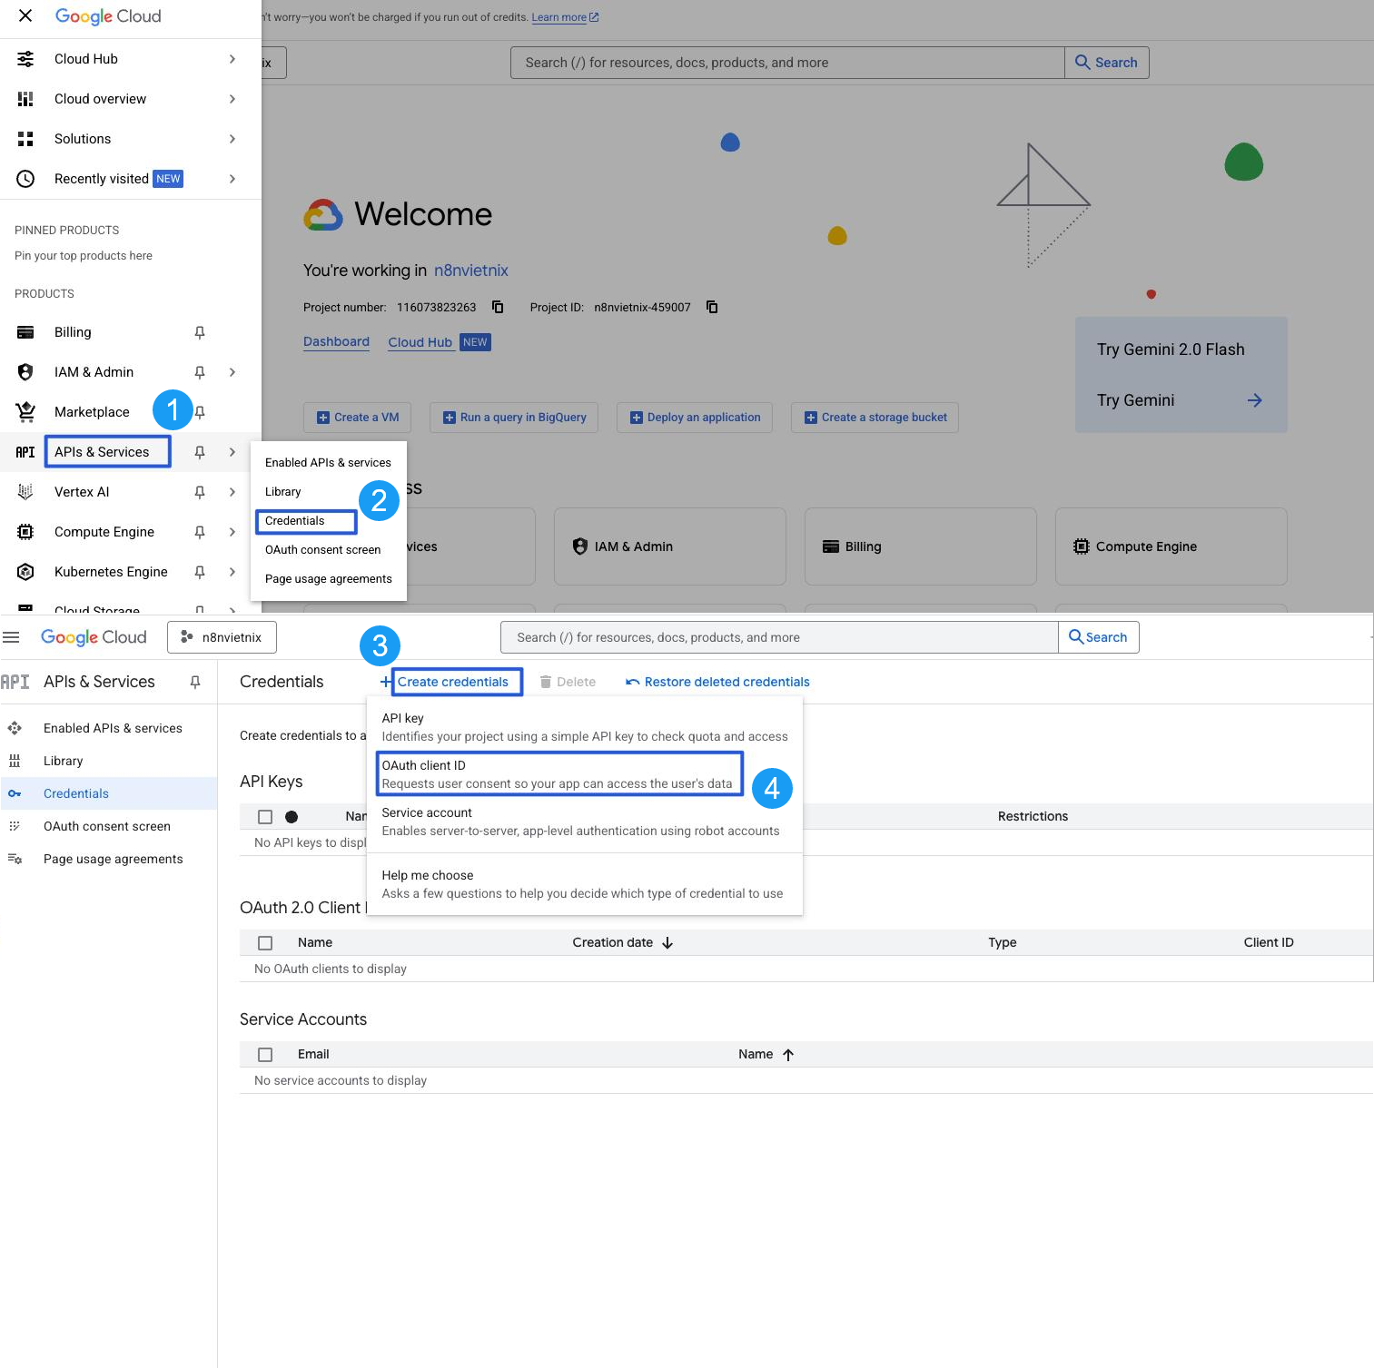Pin APIs & Services from the lower page header

(x=195, y=682)
